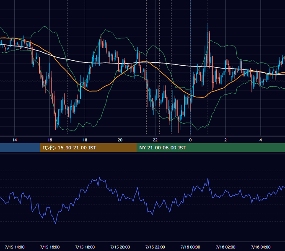Click the 7/15 20:00 label on the lower axis
Image resolution: width=285 pixels, height=251 pixels.
(120, 247)
